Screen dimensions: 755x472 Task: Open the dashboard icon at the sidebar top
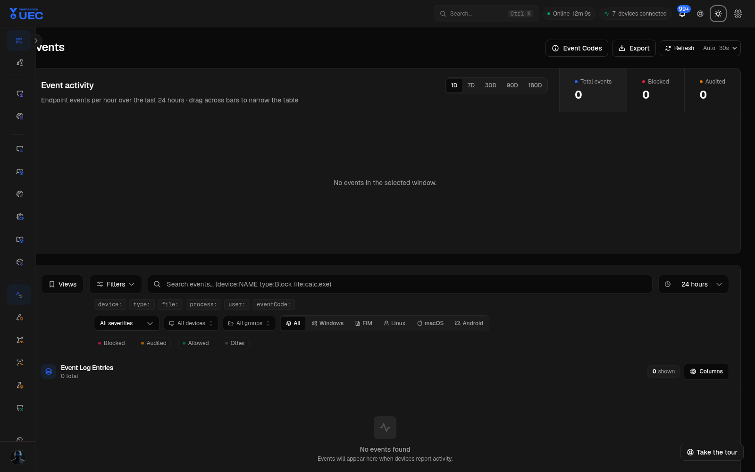coord(19,41)
